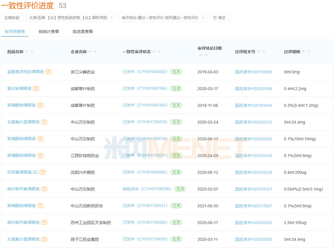Switch to 按统计查看 tab

(49, 32)
